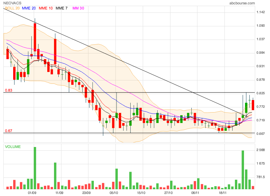Click the 0.772 price axis value
This screenshot has height=196, width=270.
[x=261, y=107]
